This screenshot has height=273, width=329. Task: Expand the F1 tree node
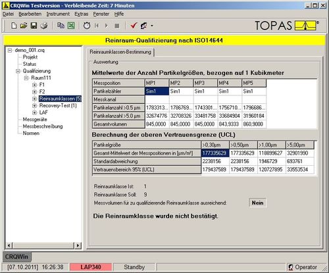(x=34, y=85)
